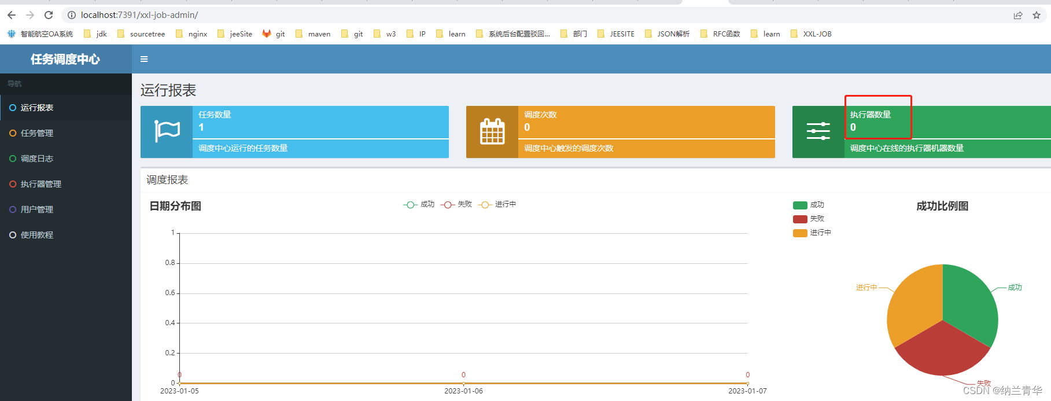Click the 调度报表 panel heading
Image resolution: width=1051 pixels, height=401 pixels.
pos(167,180)
